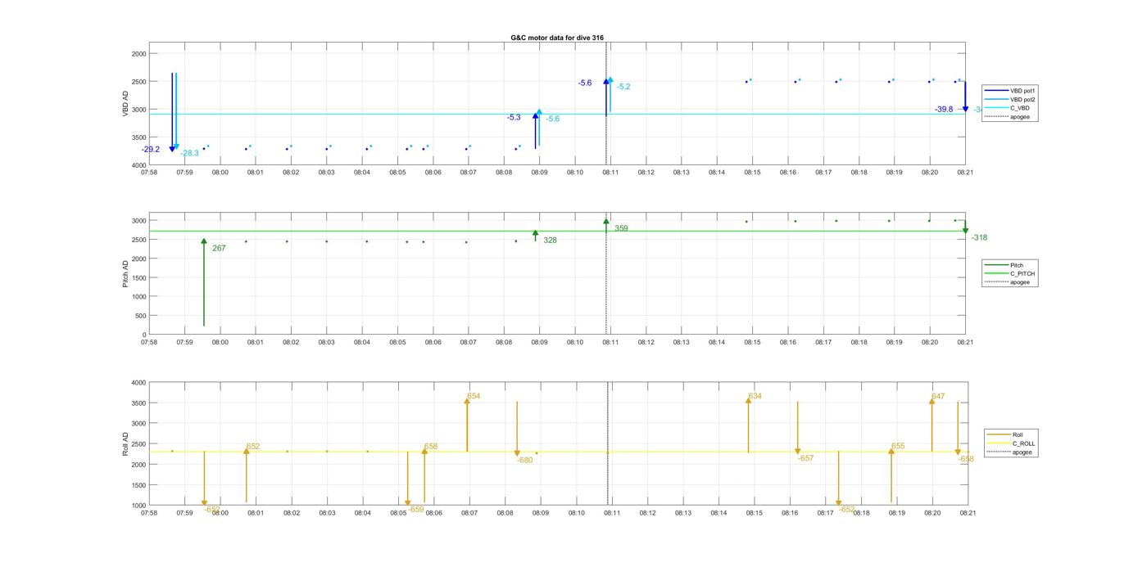The height and width of the screenshot is (567, 1147).
Task: Click the dashed apogee line in the VBD plot
Action: tap(606, 103)
